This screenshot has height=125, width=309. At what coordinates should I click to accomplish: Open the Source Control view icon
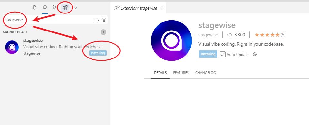[54, 8]
